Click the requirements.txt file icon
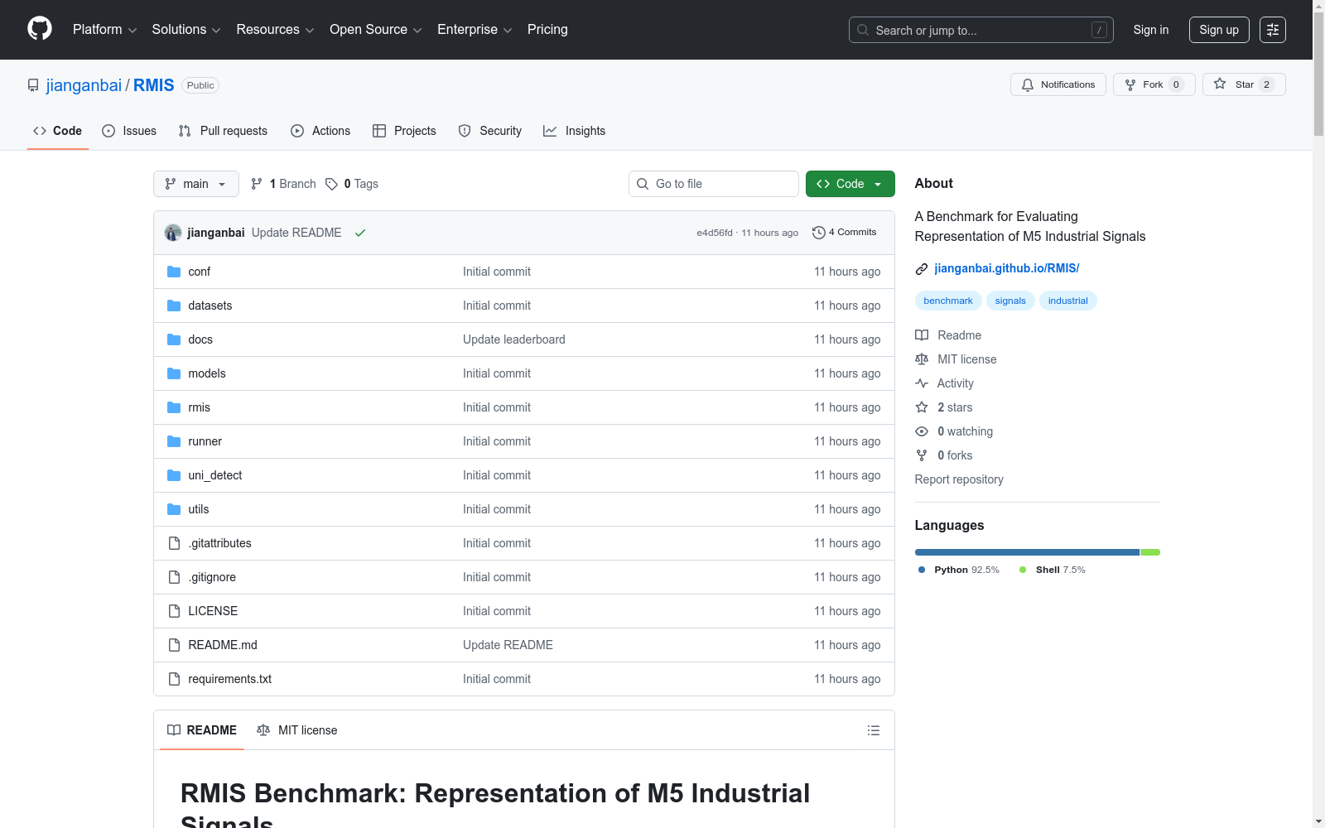This screenshot has height=828, width=1325. (174, 679)
